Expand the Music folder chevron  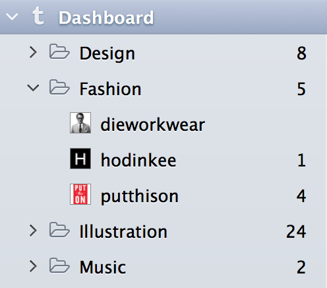click(x=33, y=266)
